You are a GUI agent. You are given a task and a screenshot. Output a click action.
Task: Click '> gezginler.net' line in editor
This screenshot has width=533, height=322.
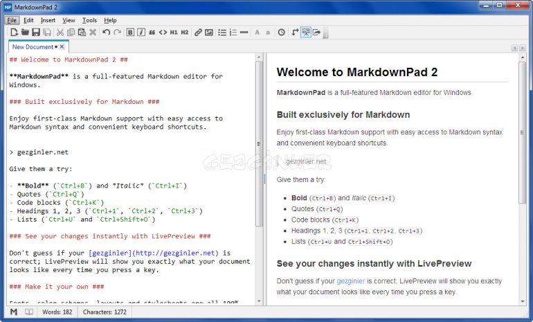point(39,152)
